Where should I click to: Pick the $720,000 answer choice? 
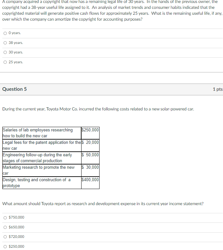(x=5, y=237)
